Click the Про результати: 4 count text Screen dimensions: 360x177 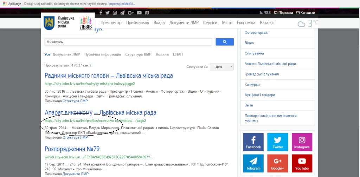67,65
